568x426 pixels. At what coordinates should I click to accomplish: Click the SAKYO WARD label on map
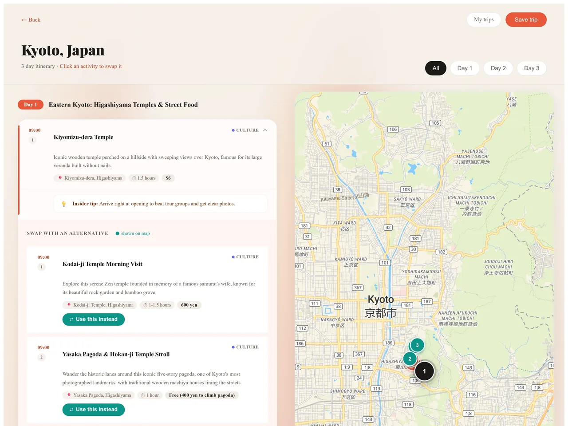(407, 202)
